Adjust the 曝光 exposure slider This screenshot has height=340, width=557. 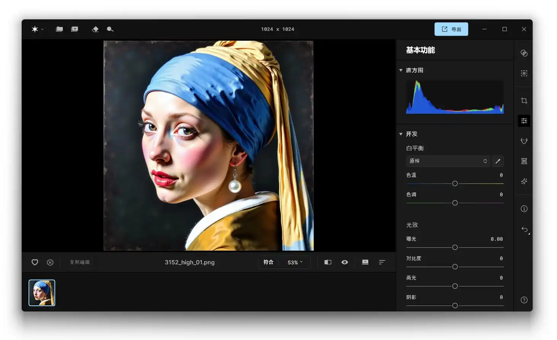click(455, 248)
